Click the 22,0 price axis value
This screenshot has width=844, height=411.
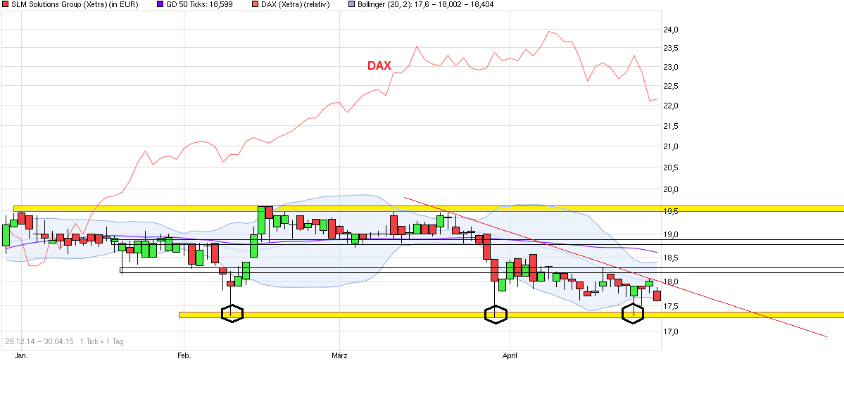672,106
